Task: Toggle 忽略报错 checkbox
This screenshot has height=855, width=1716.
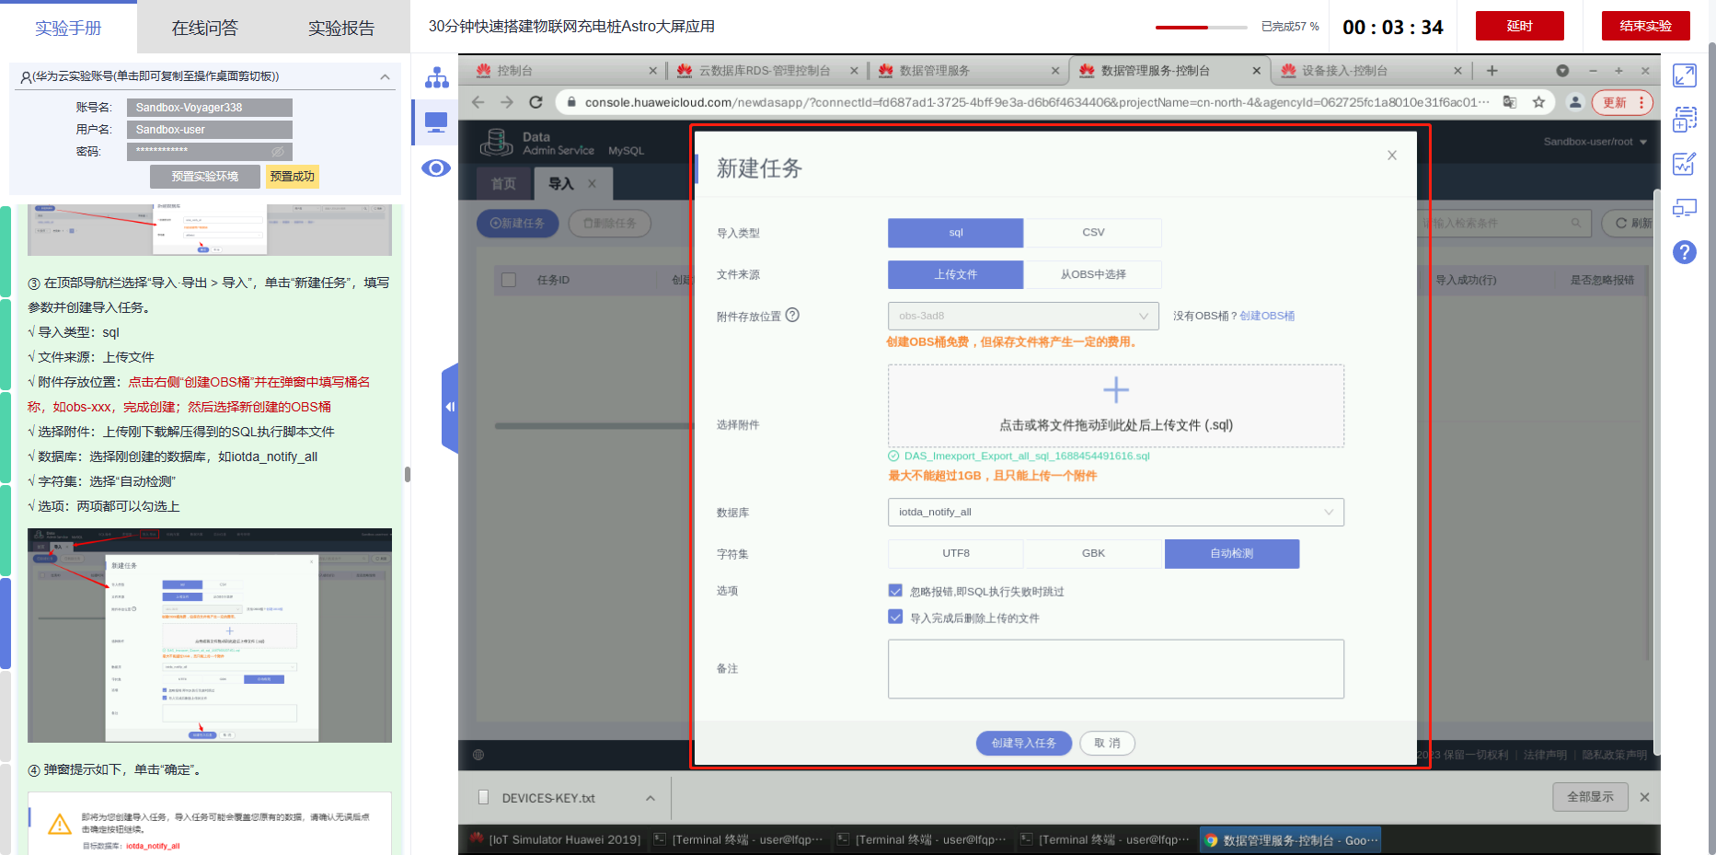Action: (895, 591)
